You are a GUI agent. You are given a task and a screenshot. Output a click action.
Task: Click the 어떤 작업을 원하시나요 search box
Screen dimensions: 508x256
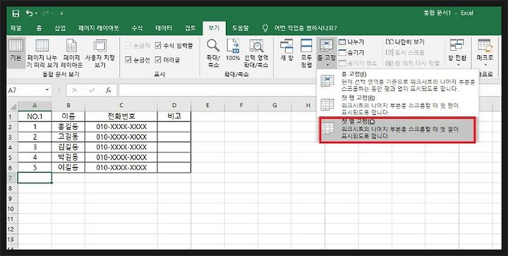306,28
